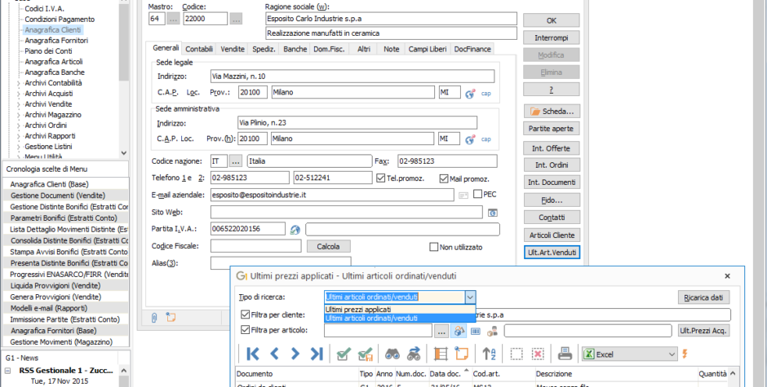Click the email card icon beside E-mail aziendale
The image size is (767, 387).
(463, 195)
